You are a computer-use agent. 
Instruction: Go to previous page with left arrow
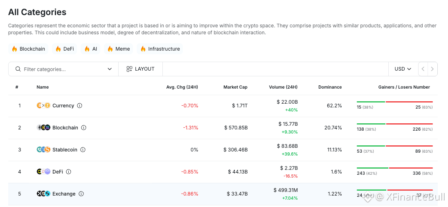[423, 69]
